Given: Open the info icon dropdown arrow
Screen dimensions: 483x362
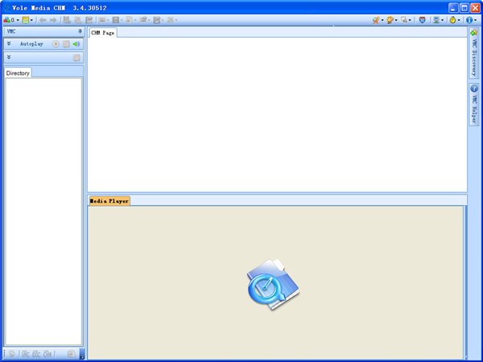Looking at the screenshot, I should click(475, 20).
